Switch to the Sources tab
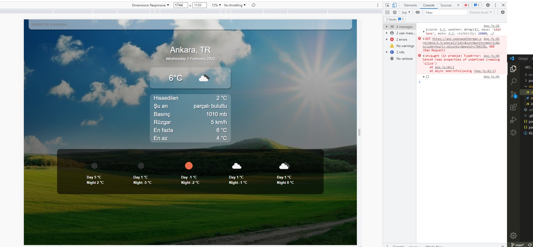Image resolution: width=533 pixels, height=247 pixels. (x=446, y=5)
